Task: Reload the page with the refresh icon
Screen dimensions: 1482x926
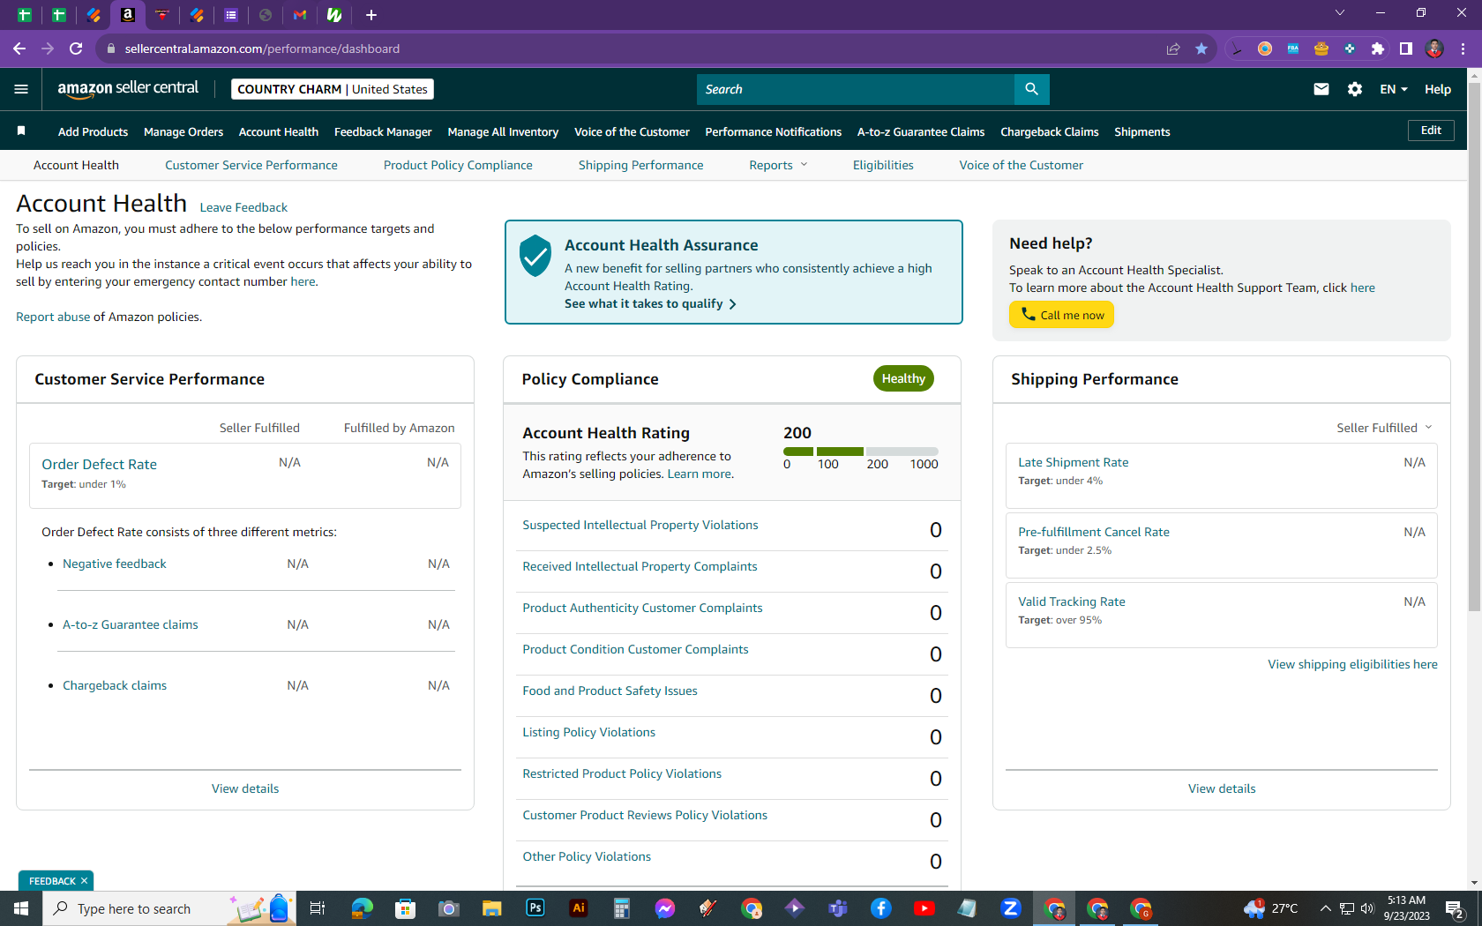Action: tap(76, 49)
